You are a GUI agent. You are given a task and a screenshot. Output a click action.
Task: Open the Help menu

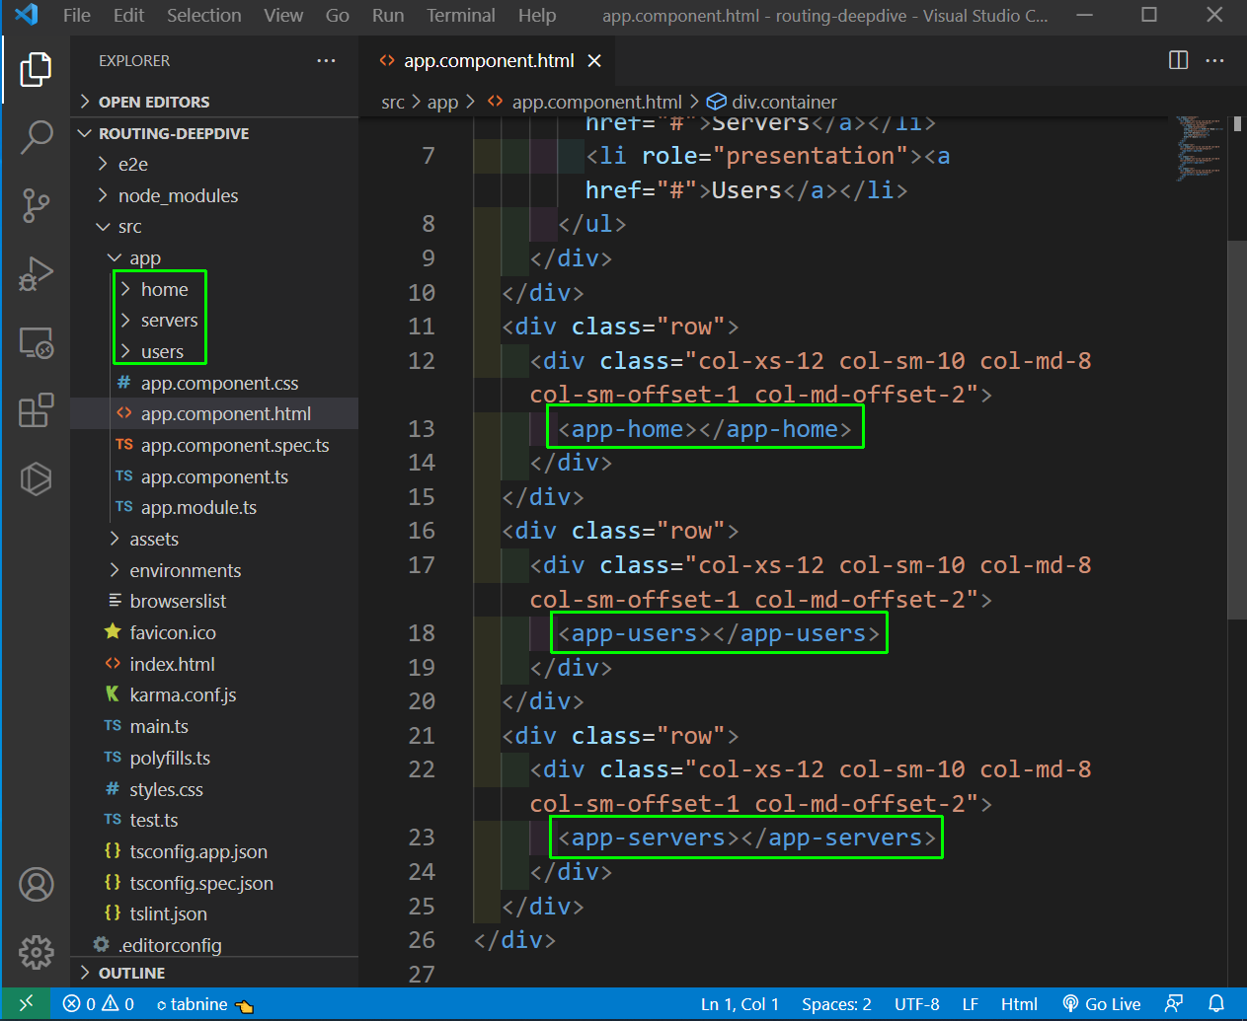[537, 15]
